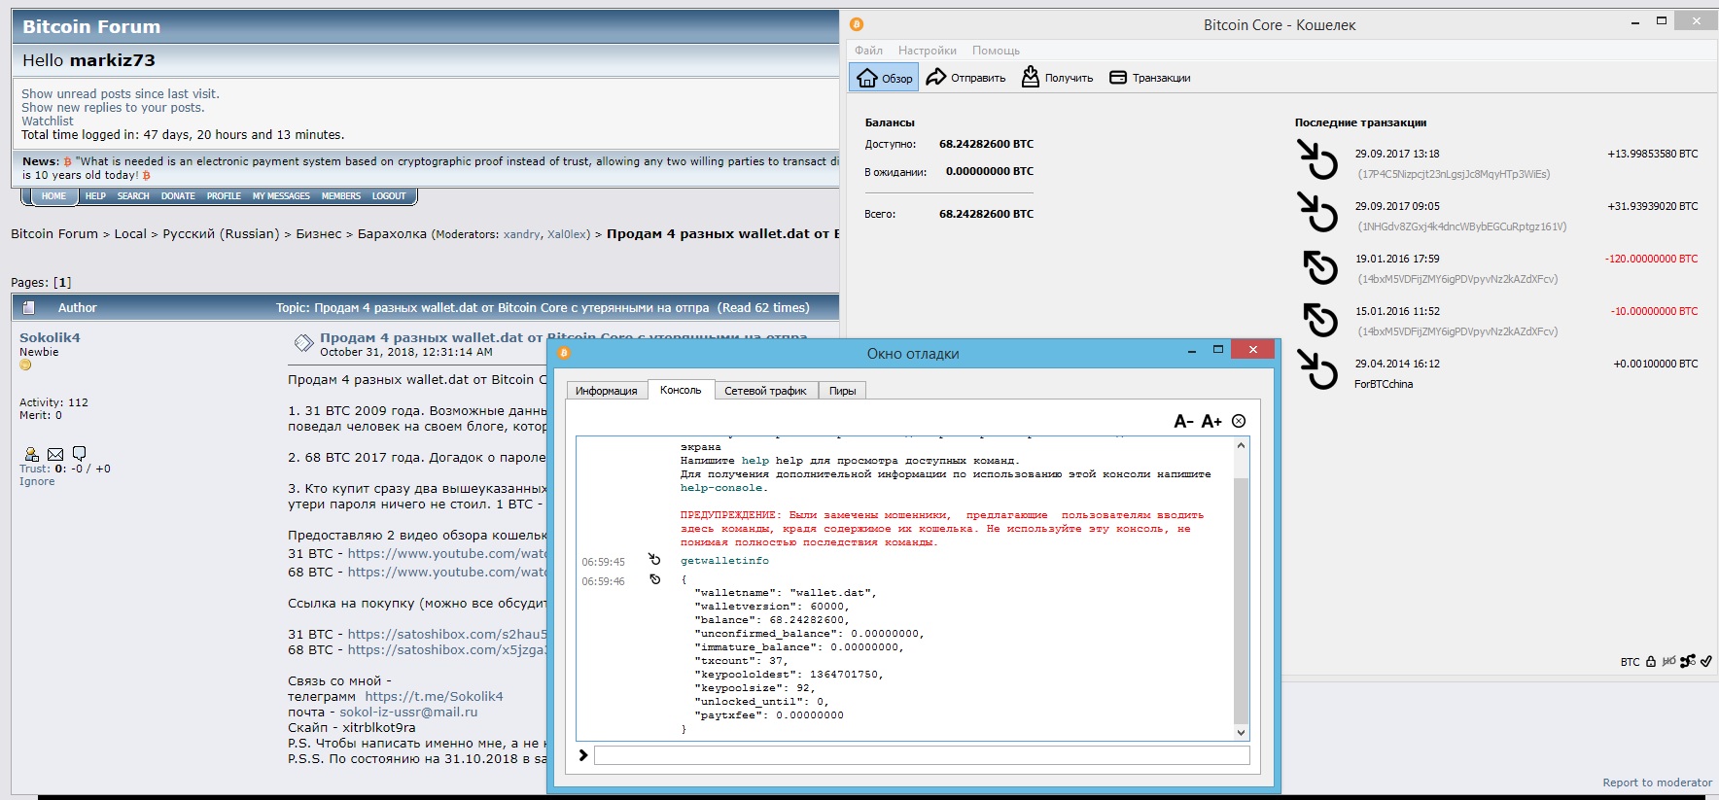Click the console command input field

click(x=921, y=755)
